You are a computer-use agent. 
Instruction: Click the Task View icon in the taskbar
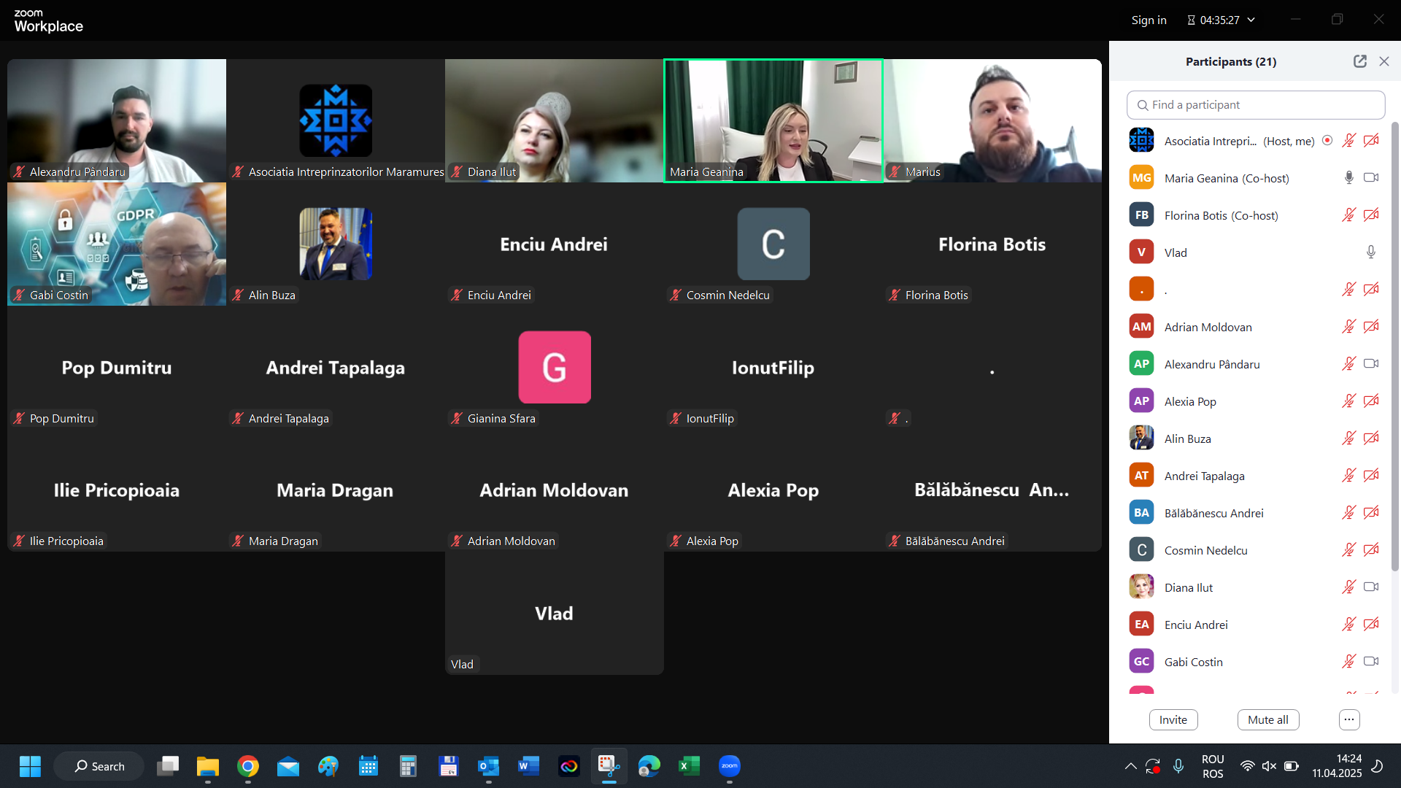coord(168,766)
